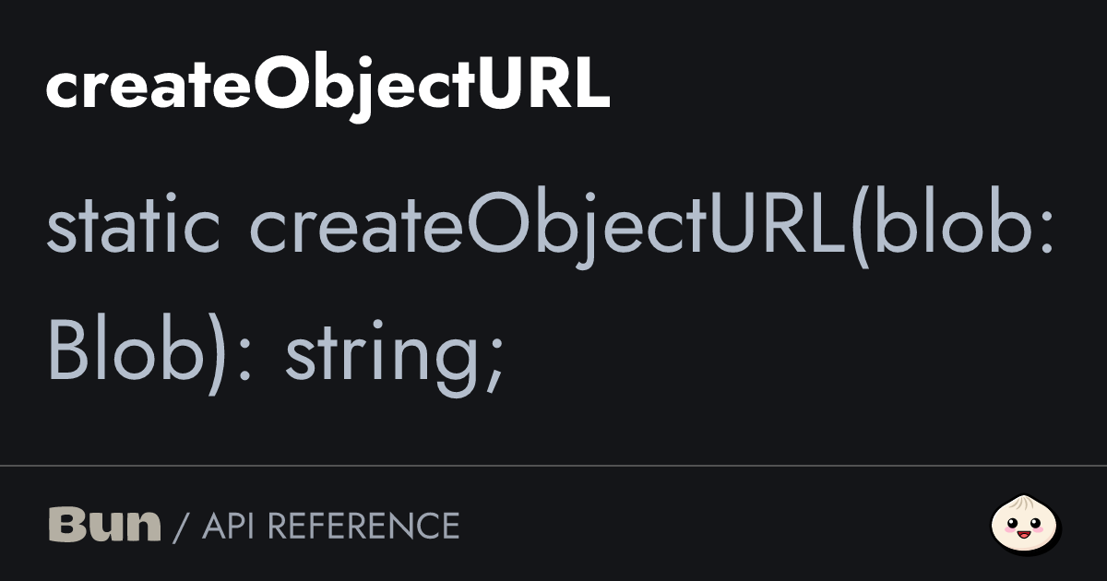Viewport: 1107px width, 581px height.
Task: Click the bold Bun wordmark logo
Action: click(104, 526)
